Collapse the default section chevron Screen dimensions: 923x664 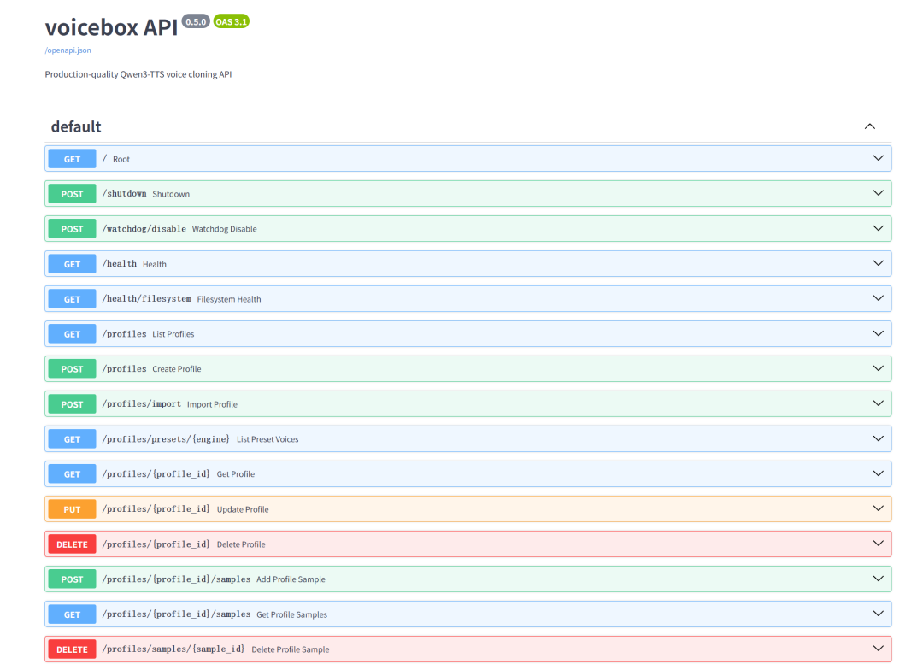(869, 126)
